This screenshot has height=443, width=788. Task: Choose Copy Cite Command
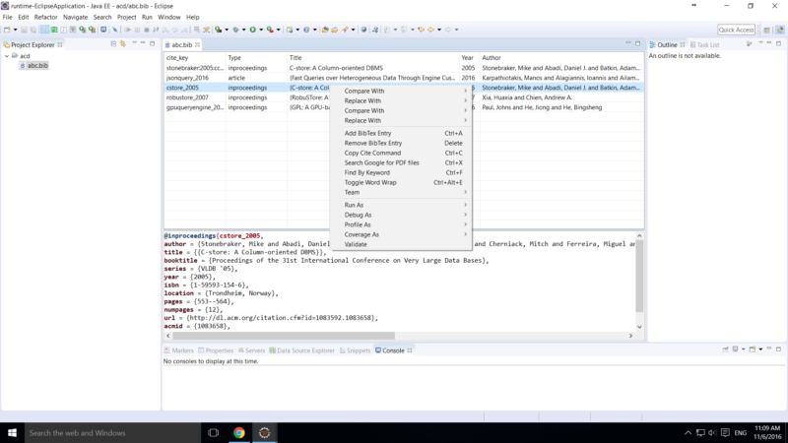tap(403, 153)
